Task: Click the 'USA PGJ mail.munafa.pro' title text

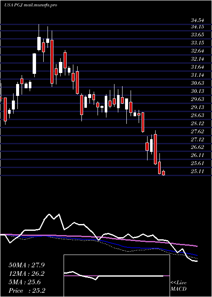Action: (x=31, y=5)
